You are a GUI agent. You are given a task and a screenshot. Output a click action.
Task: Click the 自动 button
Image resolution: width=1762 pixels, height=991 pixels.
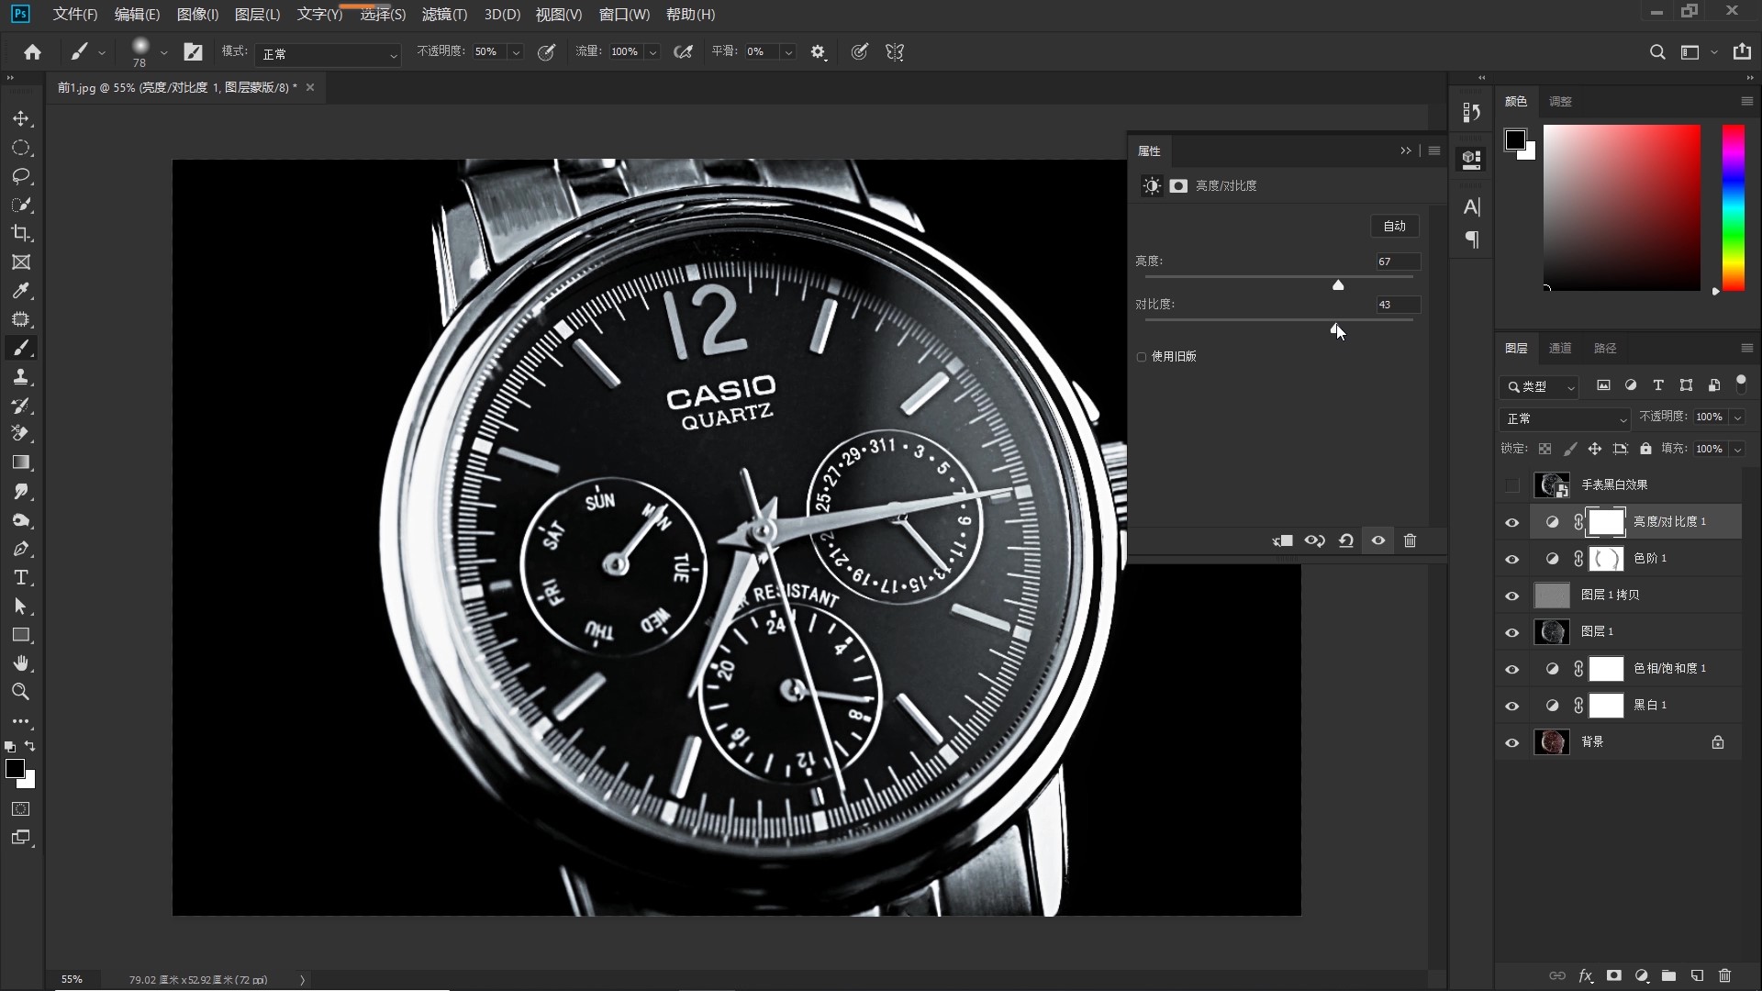(1394, 226)
